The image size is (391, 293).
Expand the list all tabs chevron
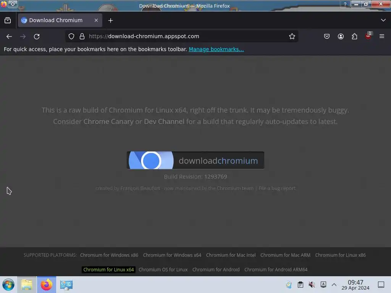coord(383,20)
